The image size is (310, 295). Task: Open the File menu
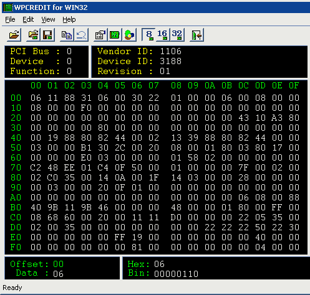pos(10,19)
